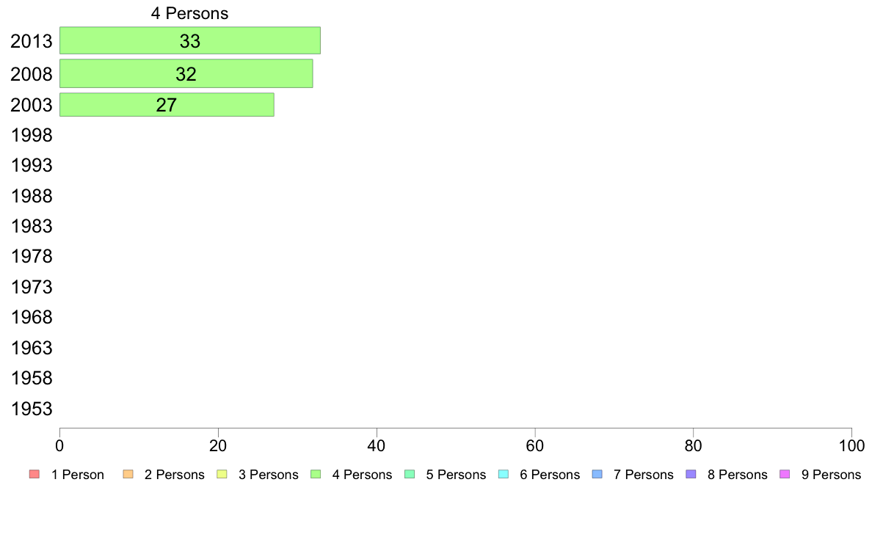Image resolution: width=872 pixels, height=540 pixels.
Task: Click the 4 Persons chart title
Action: click(189, 13)
